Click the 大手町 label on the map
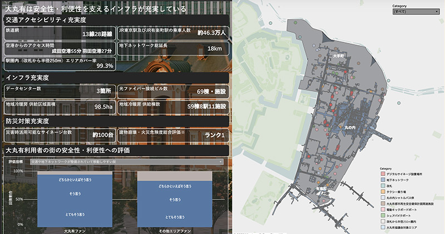This screenshot has width=445, height=234. tap(340, 56)
